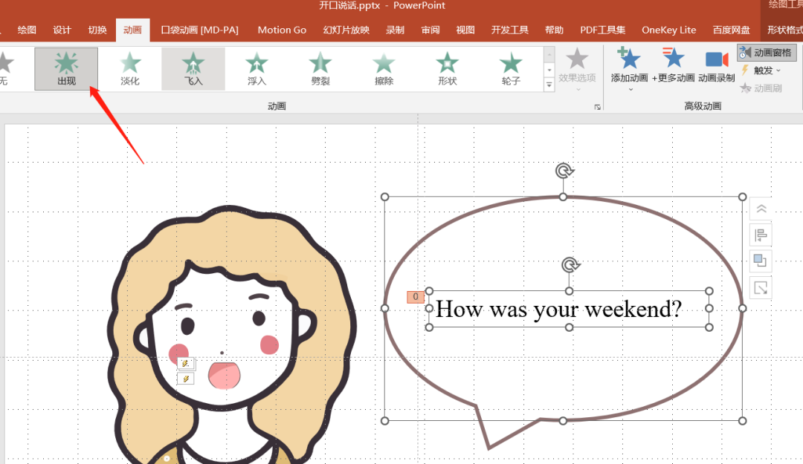Select the 淡化 (Fade) animation
Image resolution: width=803 pixels, height=464 pixels.
point(130,68)
